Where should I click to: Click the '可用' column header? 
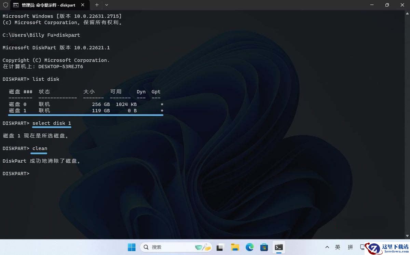(116, 92)
